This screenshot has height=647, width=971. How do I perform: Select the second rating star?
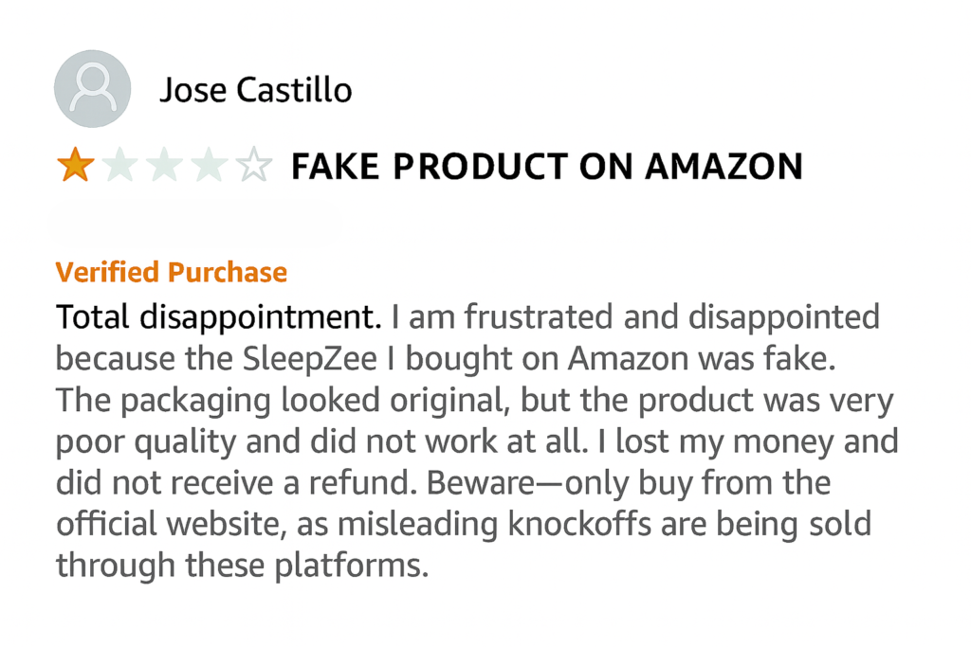click(119, 166)
